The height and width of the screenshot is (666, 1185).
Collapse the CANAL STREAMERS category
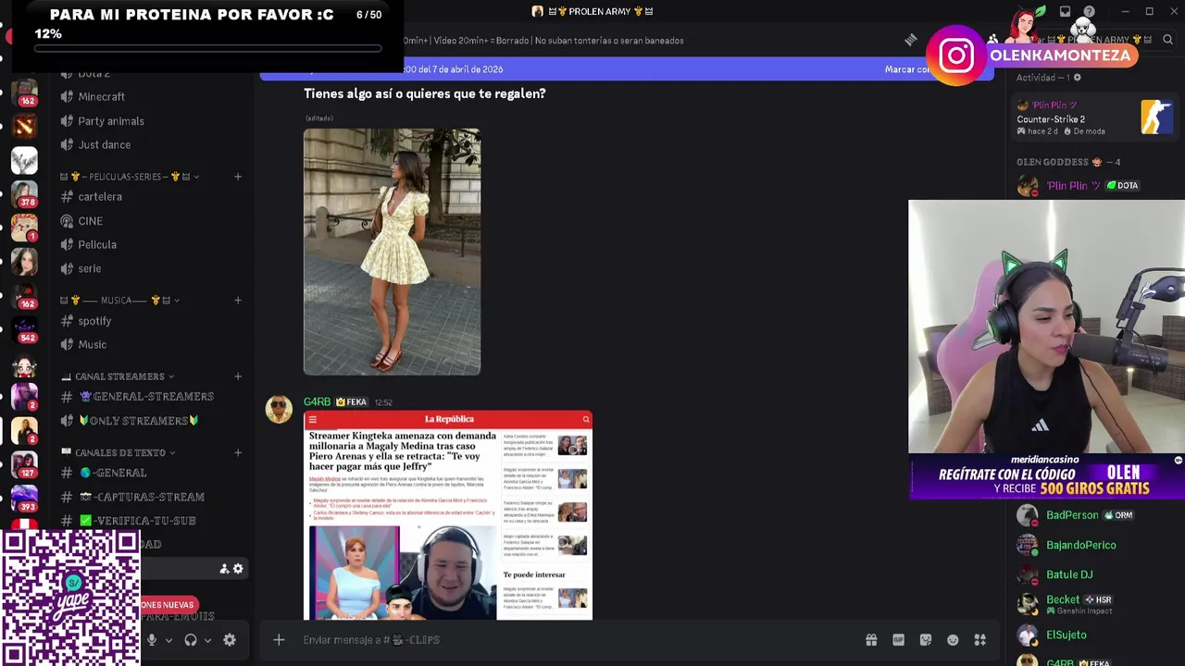point(118,376)
